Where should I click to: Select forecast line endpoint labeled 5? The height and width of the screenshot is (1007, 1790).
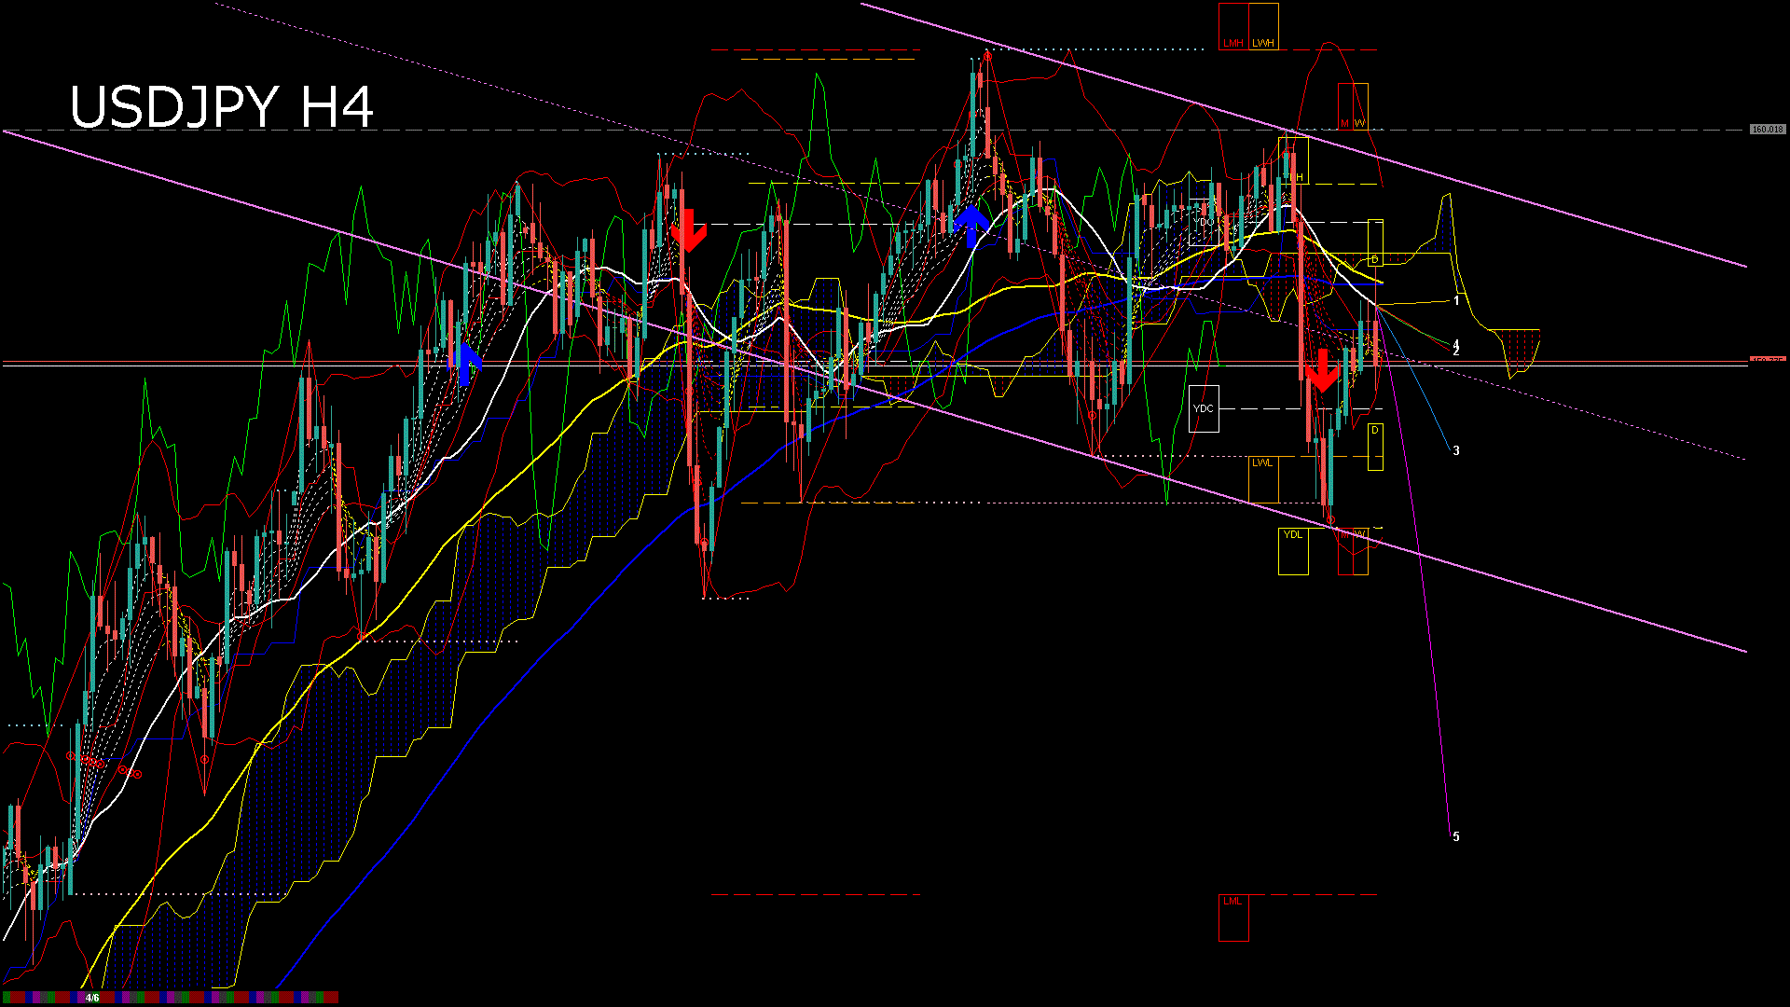click(1456, 836)
